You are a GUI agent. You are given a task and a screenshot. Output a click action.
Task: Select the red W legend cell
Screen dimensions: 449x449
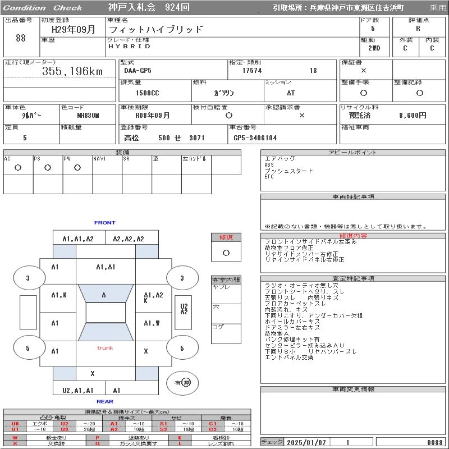(15, 438)
